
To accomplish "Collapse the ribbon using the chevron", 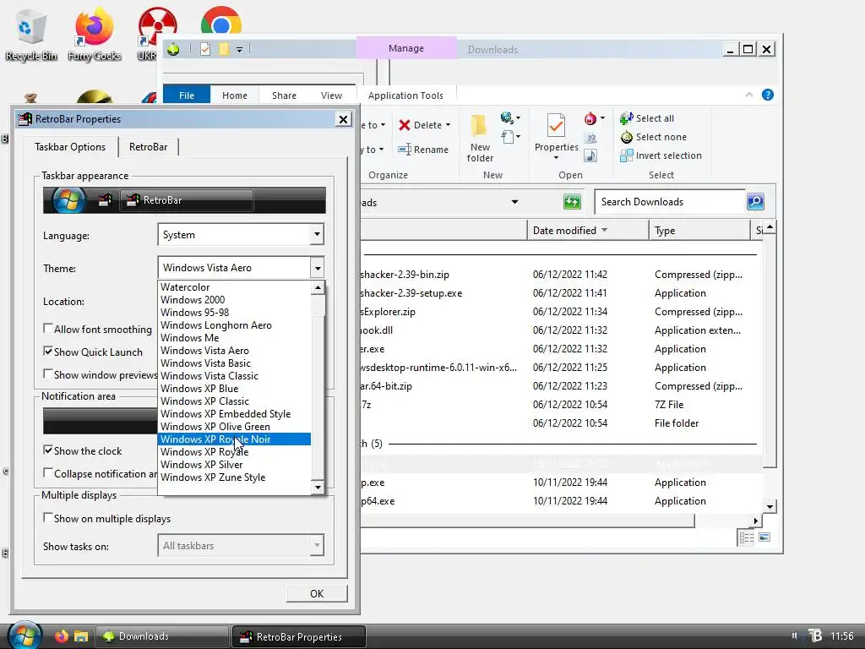I will click(x=749, y=95).
